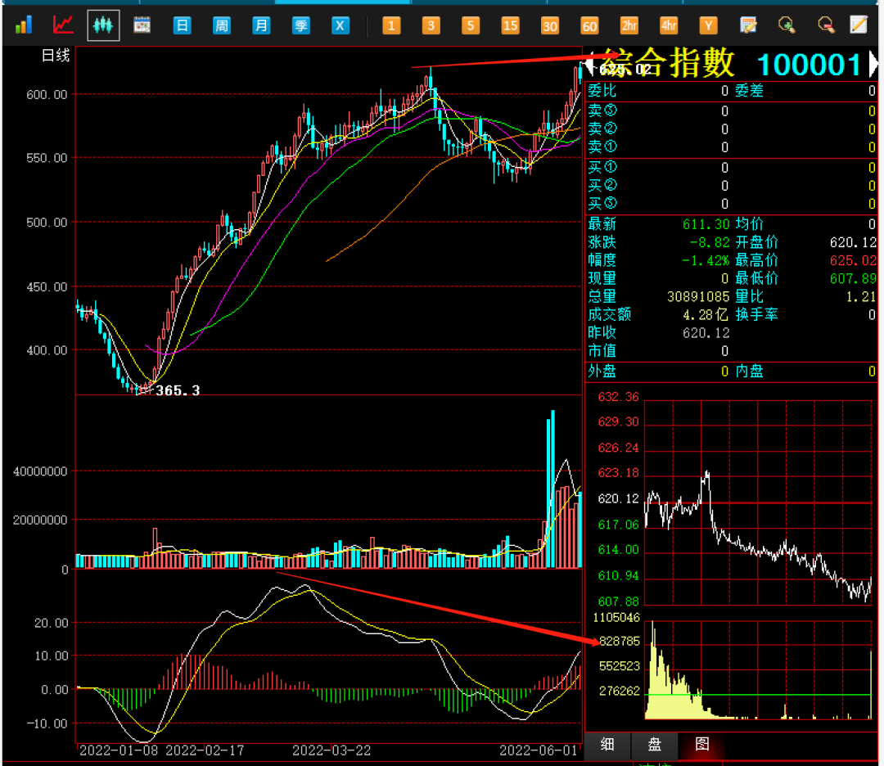Click the 总量 value 30891085

698,296
